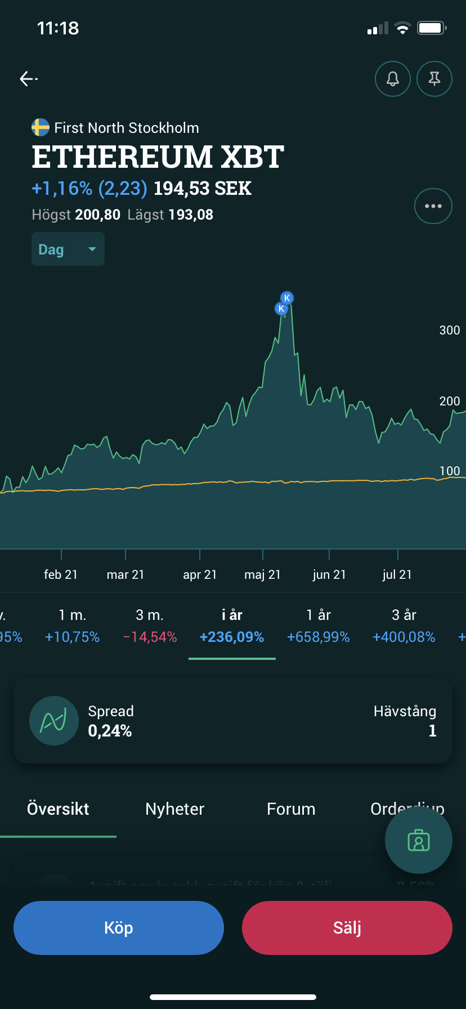
Task: Tap the apr 21 axis label
Action: point(200,574)
